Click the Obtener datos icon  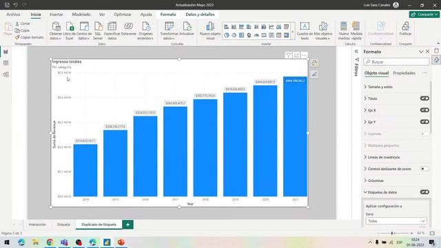56,26
